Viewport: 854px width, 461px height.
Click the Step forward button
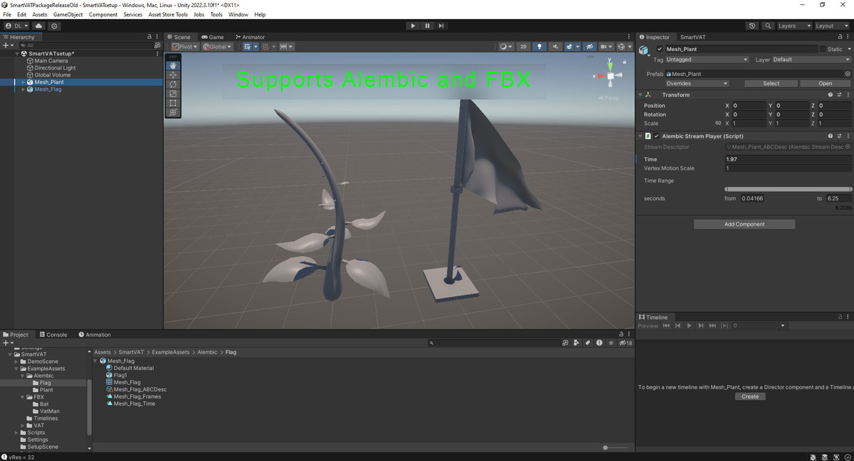point(441,26)
